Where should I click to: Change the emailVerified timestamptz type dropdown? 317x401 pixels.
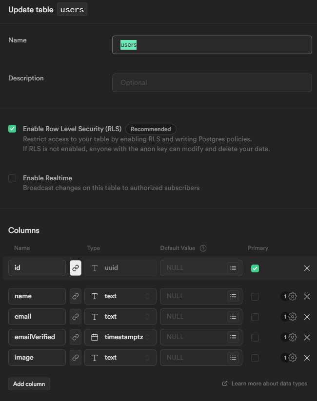click(120, 337)
